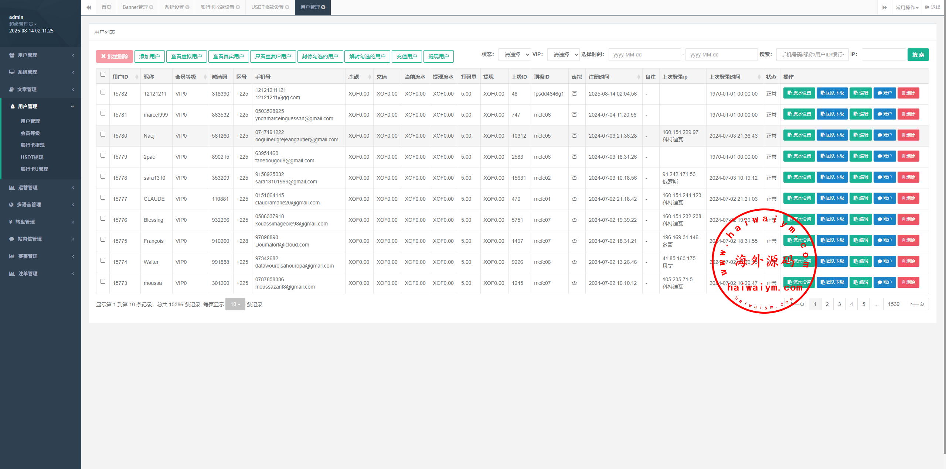This screenshot has width=946, height=469.
Task: Tick checkbox for user 15782 row
Action: pos(103,92)
